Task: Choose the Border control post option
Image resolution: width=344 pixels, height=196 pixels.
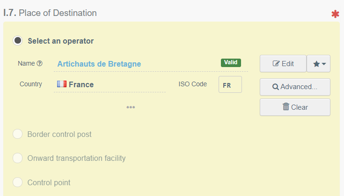Action: pos(18,134)
